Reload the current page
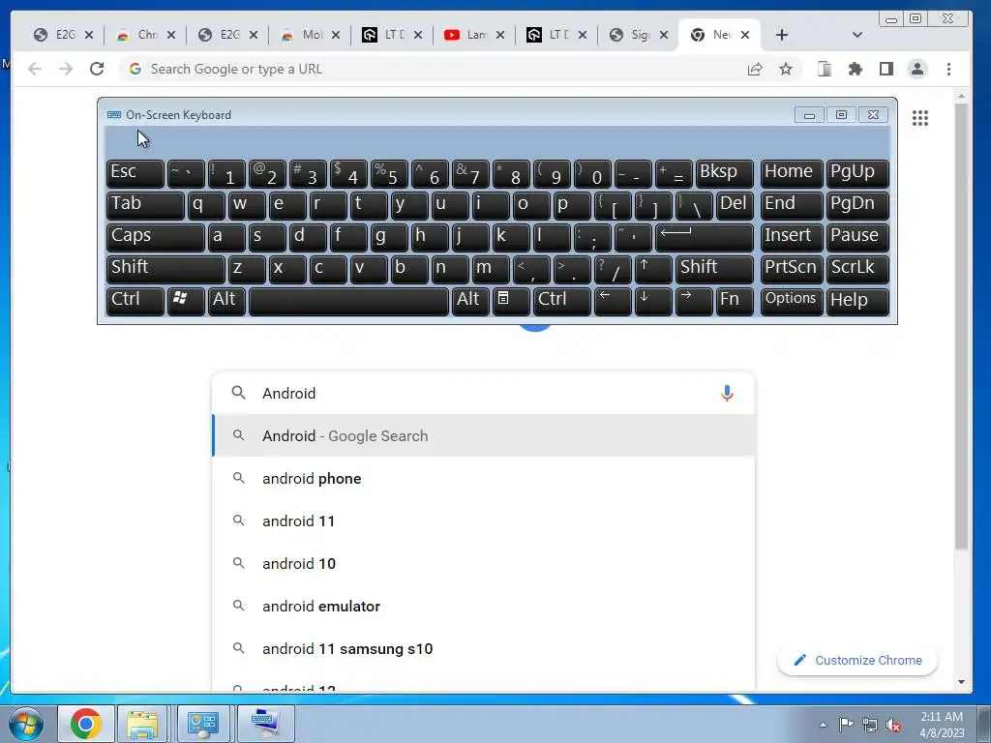The height and width of the screenshot is (743, 991). click(97, 69)
